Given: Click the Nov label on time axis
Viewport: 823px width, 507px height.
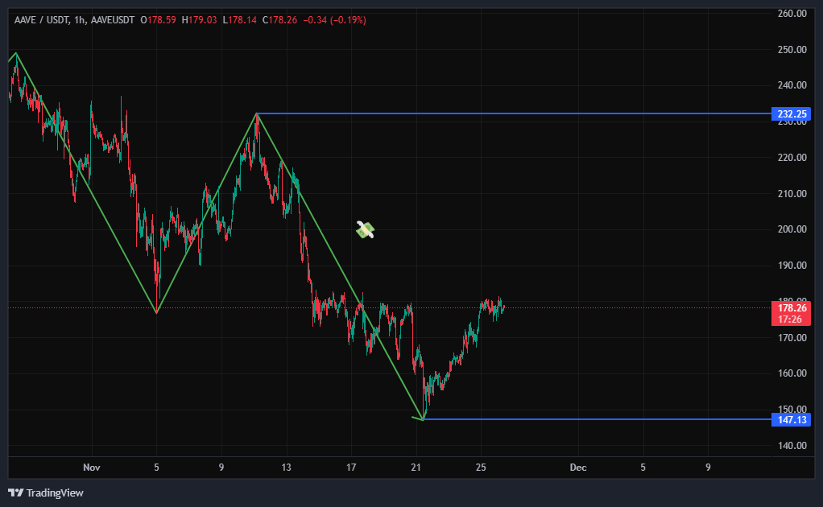Looking at the screenshot, I should [x=92, y=467].
